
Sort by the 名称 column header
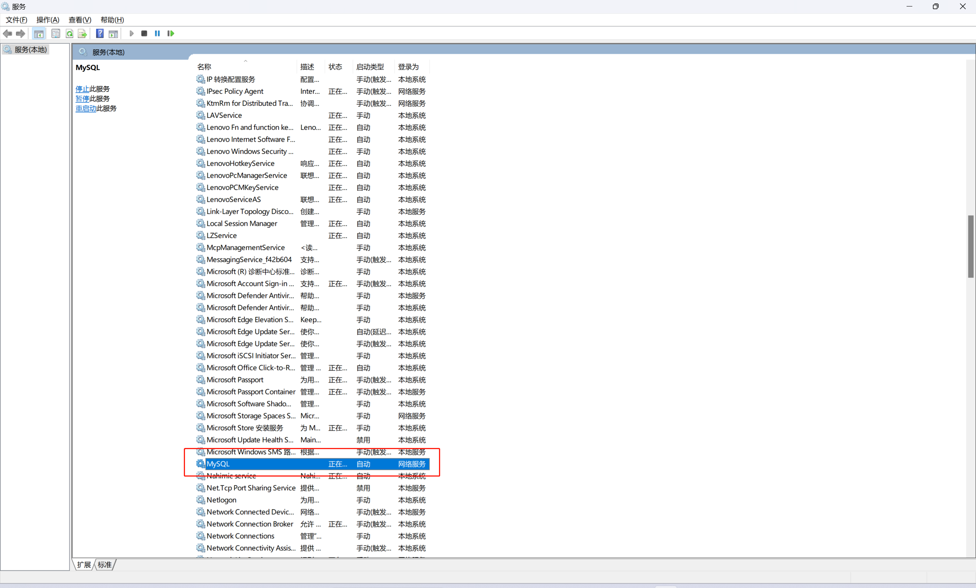(204, 66)
